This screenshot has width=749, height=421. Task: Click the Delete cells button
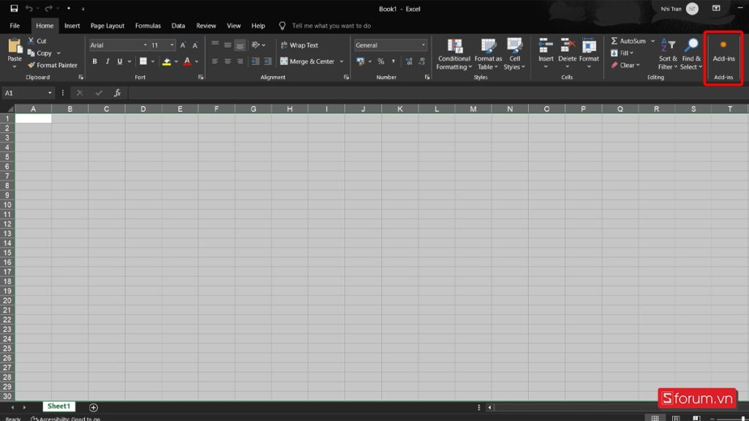click(x=567, y=54)
